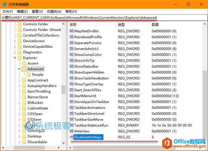Click the SeparateProcess value icon
208x151 pixels.
point(71,43)
